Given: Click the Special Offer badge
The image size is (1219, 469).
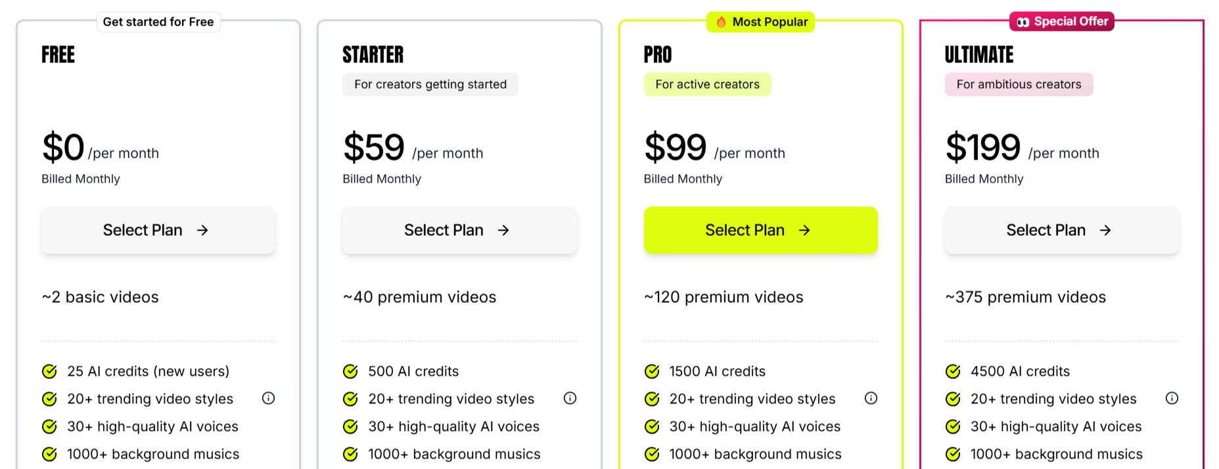Looking at the screenshot, I should point(1061,20).
